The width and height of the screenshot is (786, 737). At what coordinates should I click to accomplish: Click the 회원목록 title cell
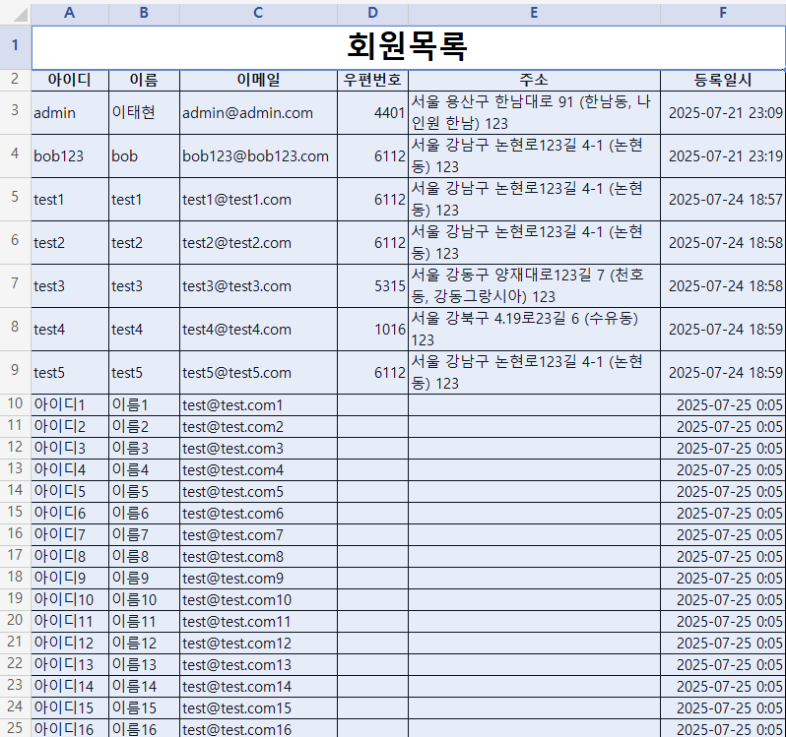[408, 47]
